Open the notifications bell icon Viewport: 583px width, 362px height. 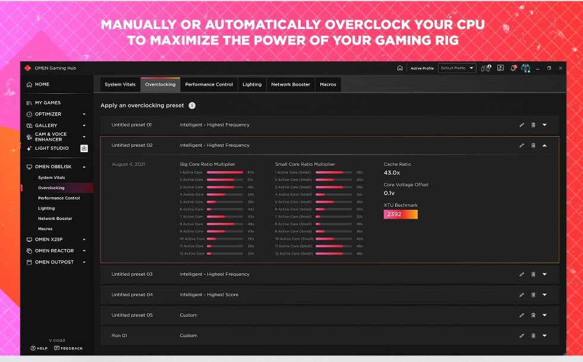[x=513, y=68]
